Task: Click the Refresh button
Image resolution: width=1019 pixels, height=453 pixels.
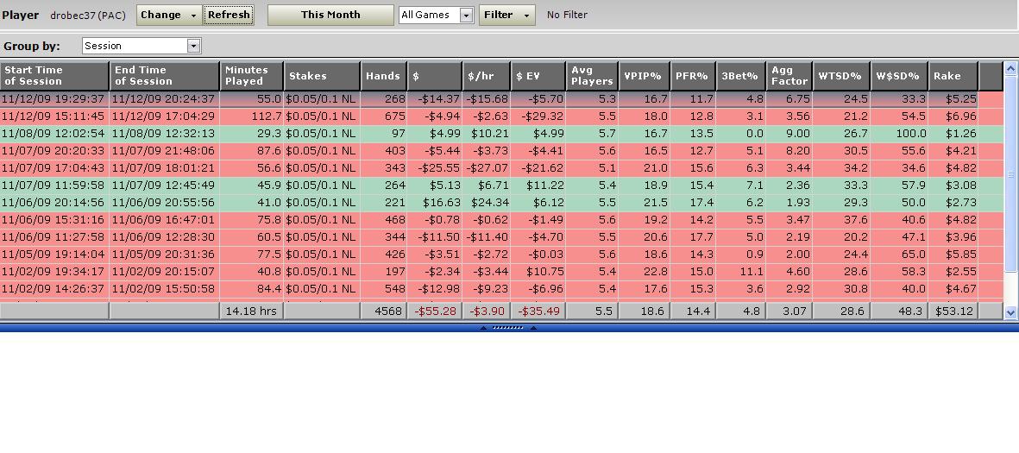Action: [x=229, y=15]
